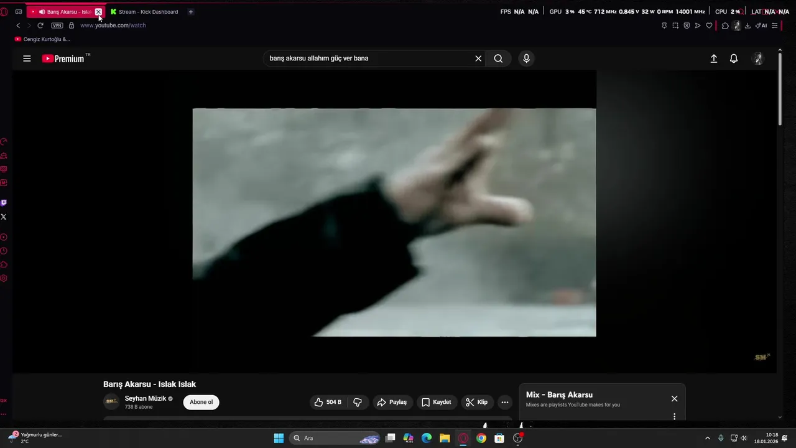Image resolution: width=796 pixels, height=448 pixels.
Task: Open the weather widget Yağmurlu günler
Action: (x=35, y=438)
